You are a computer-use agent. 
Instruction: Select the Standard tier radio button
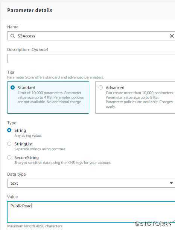coord(12,88)
